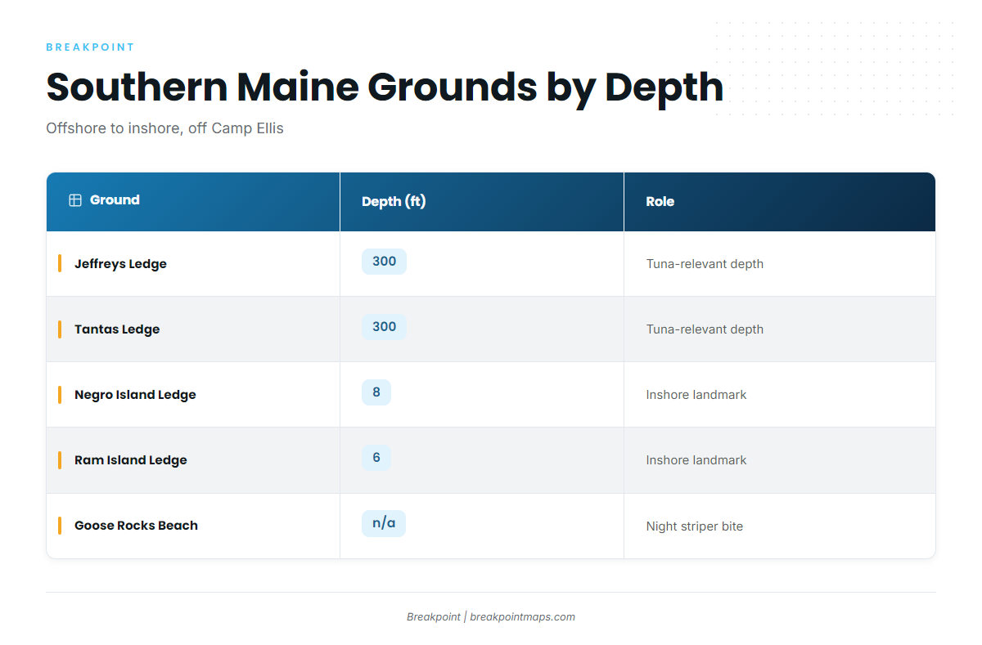Click the 300 depth badge for Jeffreys Ledge

point(384,262)
